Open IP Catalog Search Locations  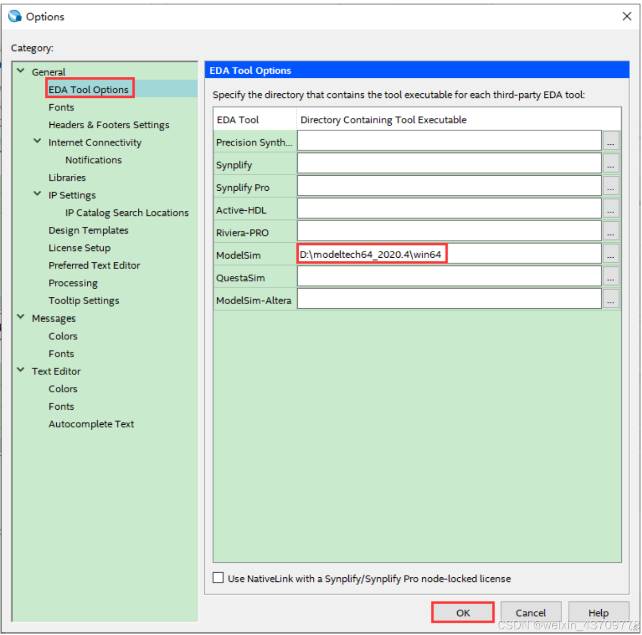(x=127, y=213)
